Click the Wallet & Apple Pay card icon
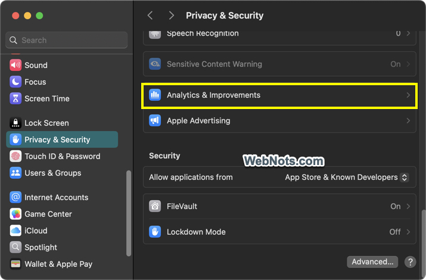The height and width of the screenshot is (280, 426). (15, 264)
